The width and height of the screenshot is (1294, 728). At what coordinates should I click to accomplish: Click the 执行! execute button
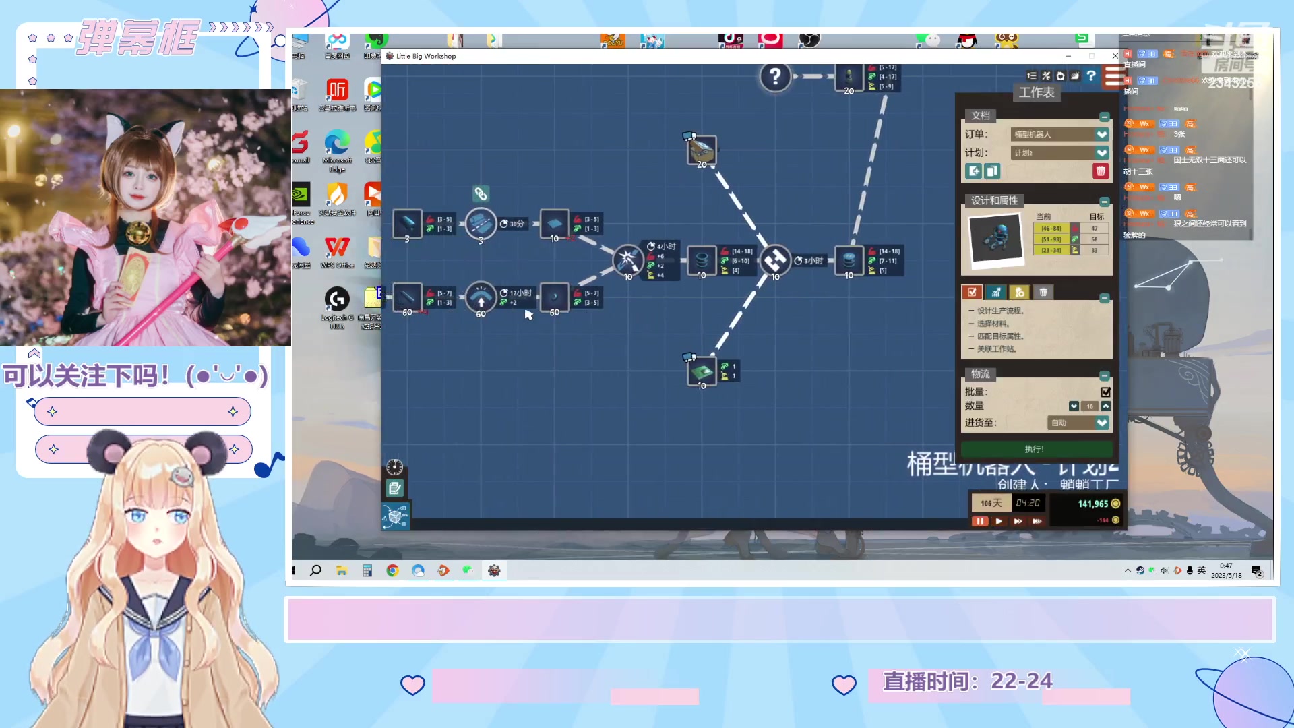click(x=1037, y=449)
